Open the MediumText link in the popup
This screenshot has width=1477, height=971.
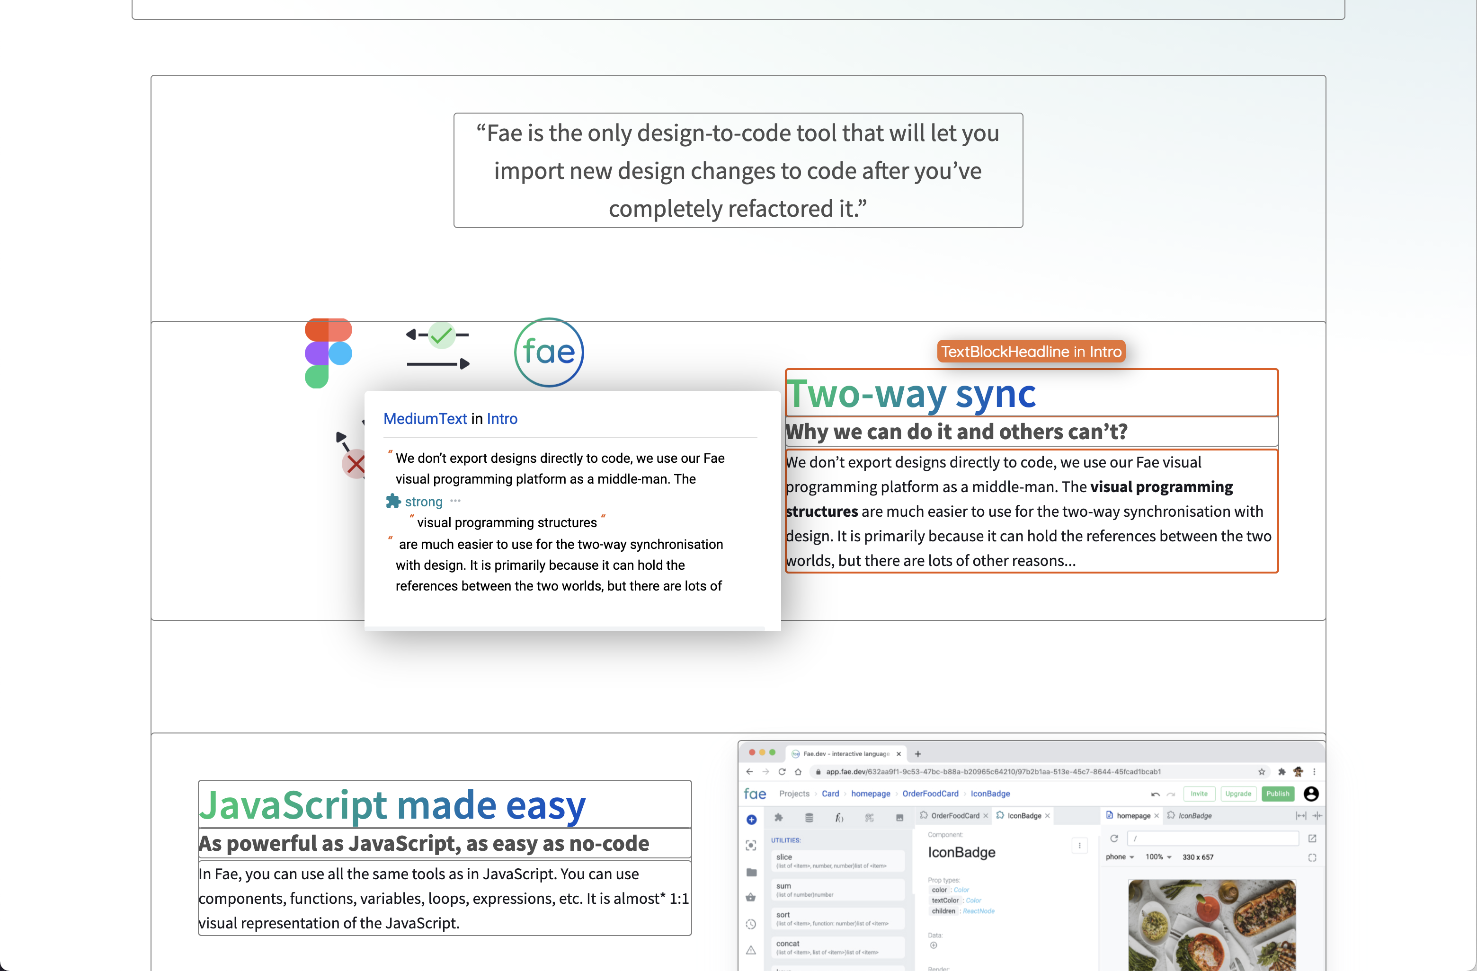point(425,419)
